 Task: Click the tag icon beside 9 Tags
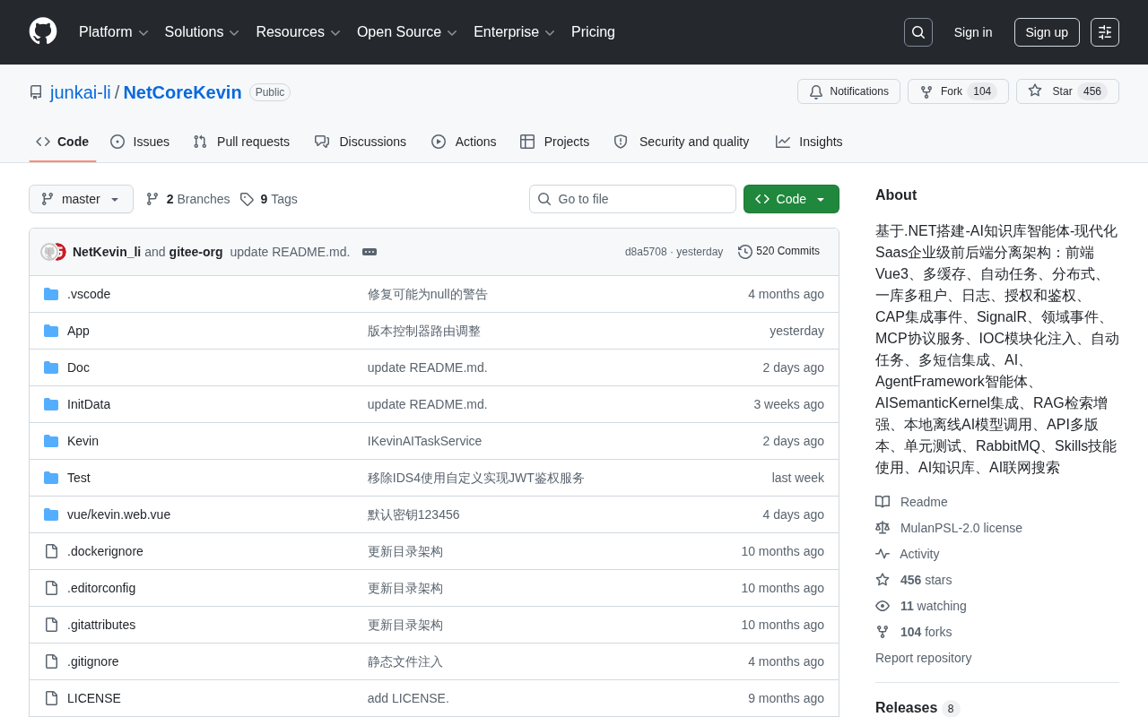(247, 199)
